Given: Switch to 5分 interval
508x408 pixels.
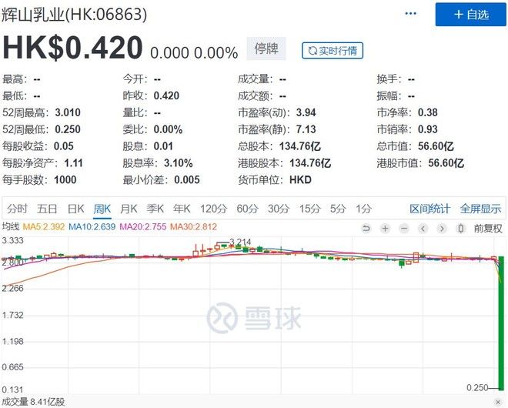Looking at the screenshot, I should tap(338, 209).
